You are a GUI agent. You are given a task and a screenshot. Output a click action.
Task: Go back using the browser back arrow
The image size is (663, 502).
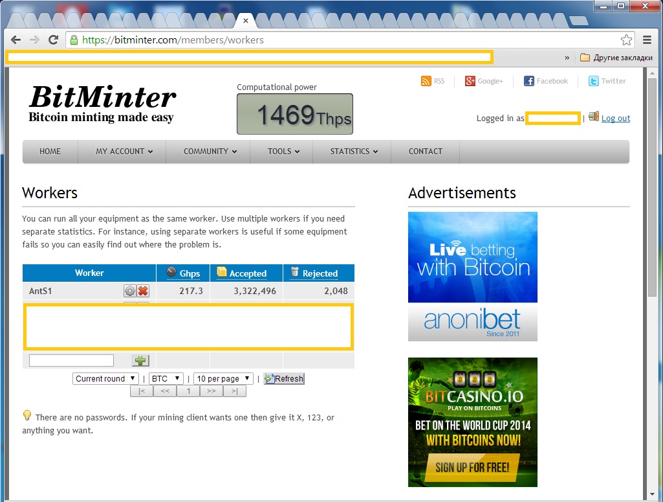click(x=16, y=40)
